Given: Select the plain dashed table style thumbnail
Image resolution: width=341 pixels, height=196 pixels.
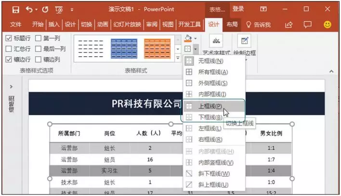Looking at the screenshot, I should [x=91, y=49].
